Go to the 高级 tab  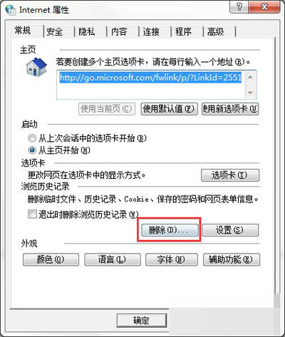pos(215,31)
